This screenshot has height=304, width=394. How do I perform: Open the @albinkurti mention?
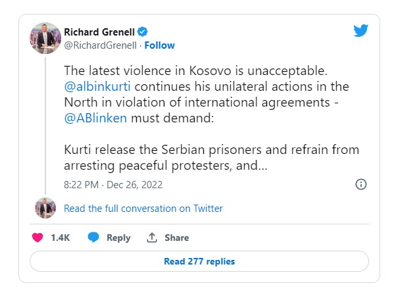(x=97, y=86)
